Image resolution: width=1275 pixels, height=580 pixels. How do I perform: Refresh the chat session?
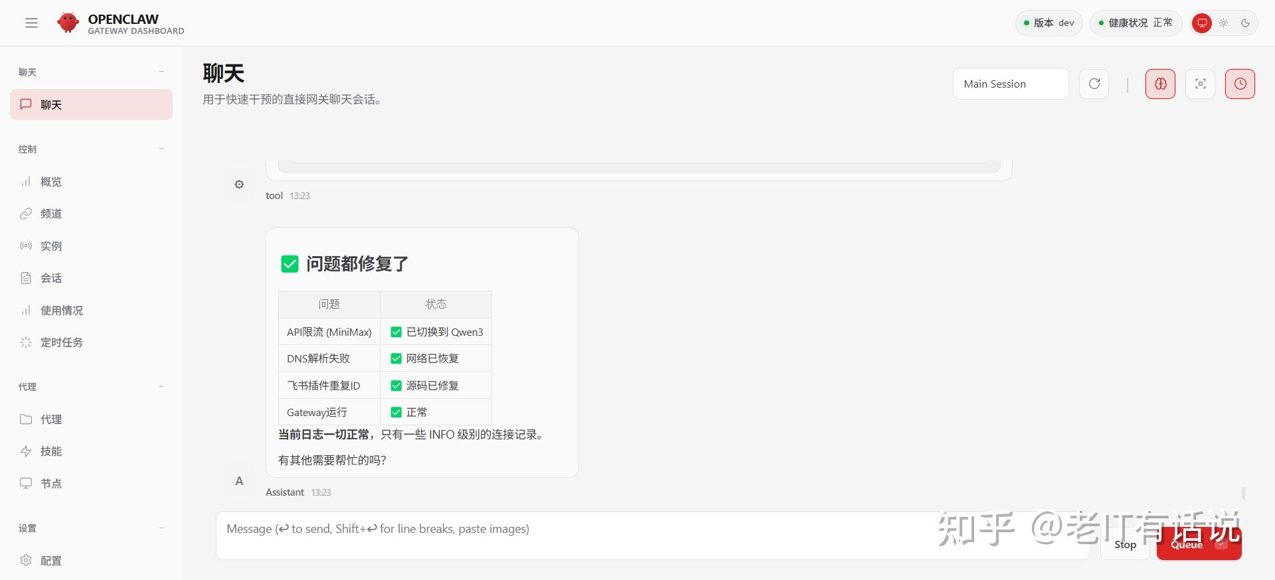(x=1094, y=84)
